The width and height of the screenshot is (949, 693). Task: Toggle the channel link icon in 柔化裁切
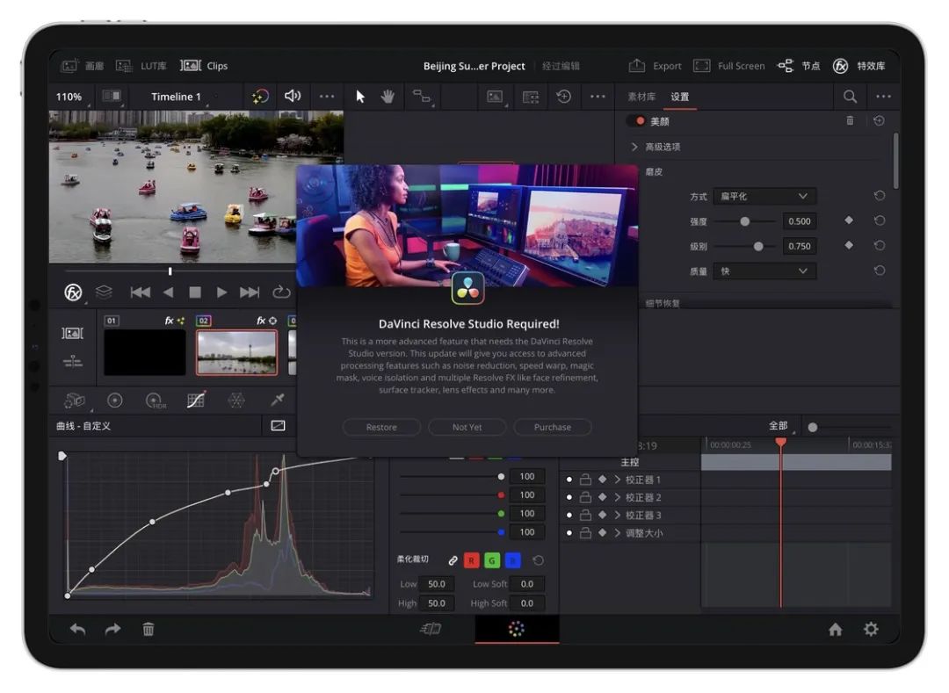(453, 560)
